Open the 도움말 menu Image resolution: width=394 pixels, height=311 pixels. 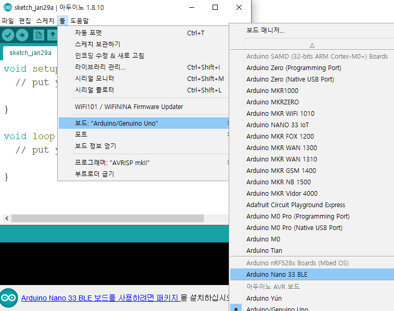pyautogui.click(x=80, y=21)
